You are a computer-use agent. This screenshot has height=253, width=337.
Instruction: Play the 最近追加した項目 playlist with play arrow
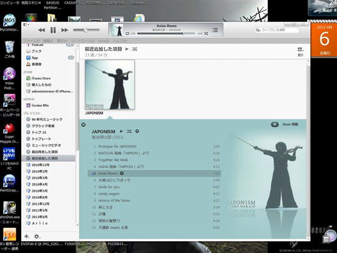127,49
